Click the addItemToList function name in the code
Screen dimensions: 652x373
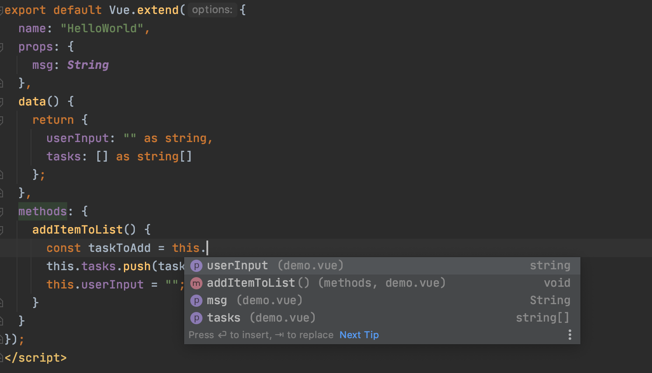tap(78, 230)
